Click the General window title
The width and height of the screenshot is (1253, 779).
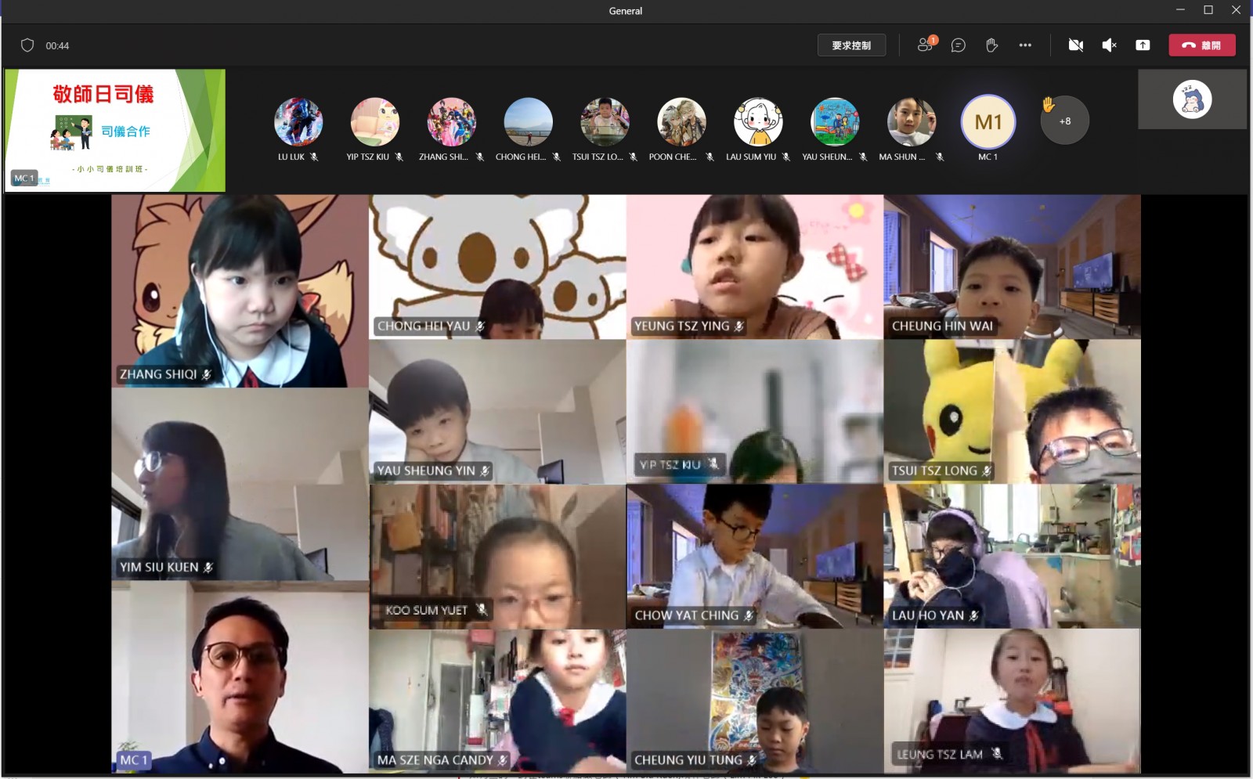coord(626,11)
